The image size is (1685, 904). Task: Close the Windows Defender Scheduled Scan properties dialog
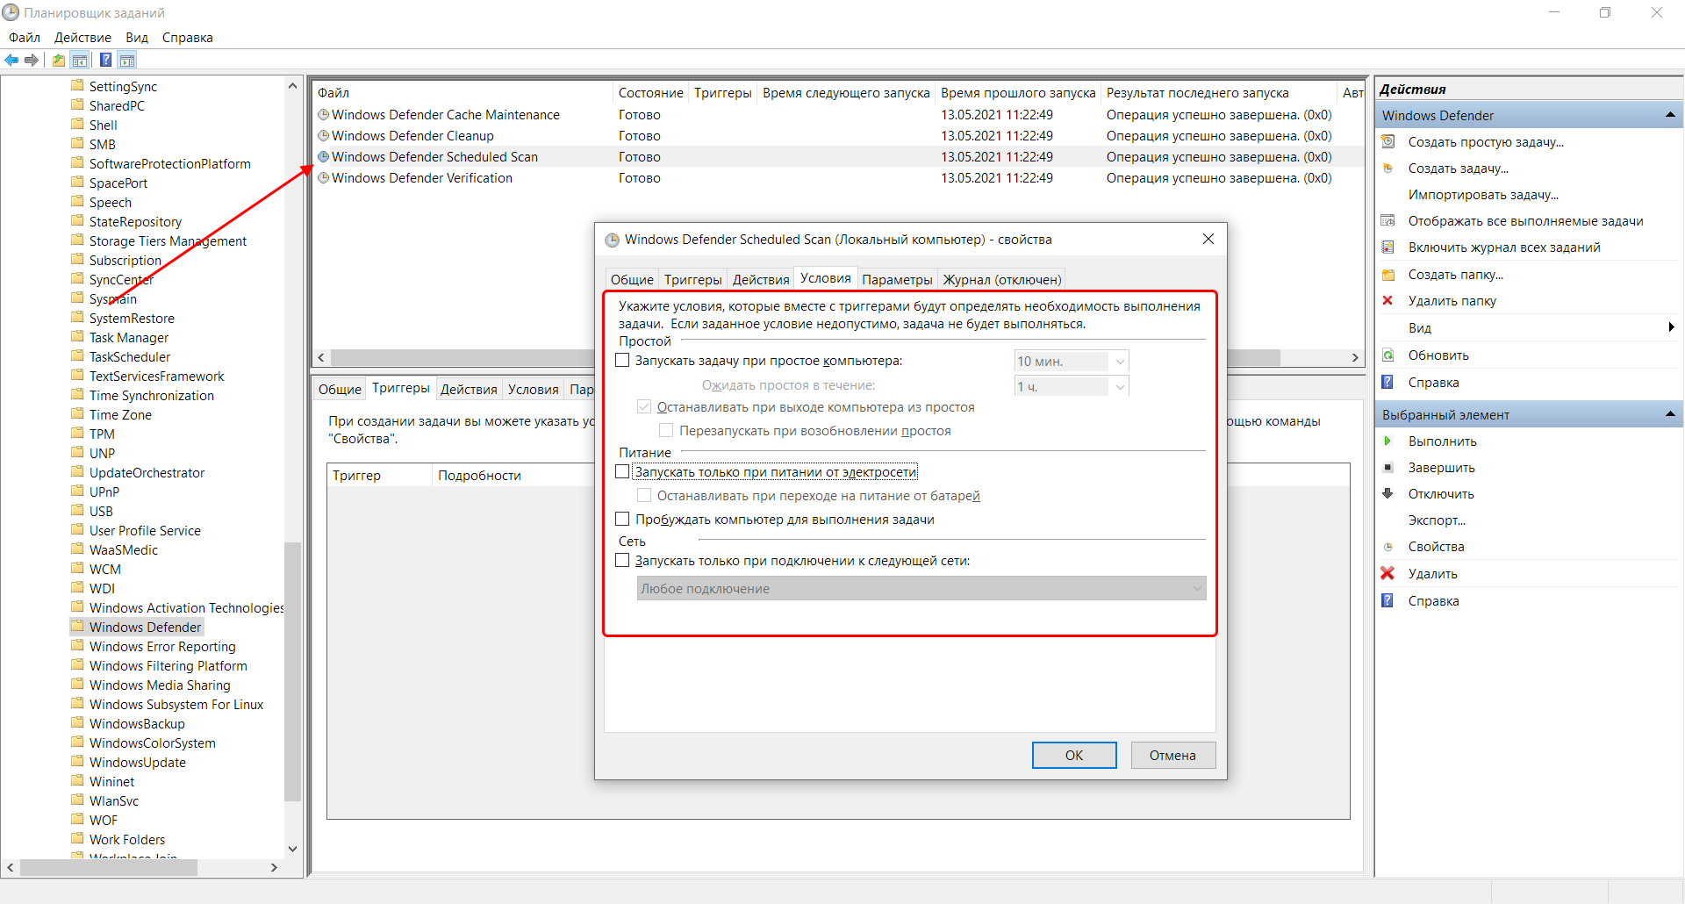(x=1208, y=239)
